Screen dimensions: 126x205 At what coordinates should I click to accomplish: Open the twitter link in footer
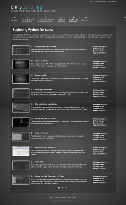click(x=74, y=197)
